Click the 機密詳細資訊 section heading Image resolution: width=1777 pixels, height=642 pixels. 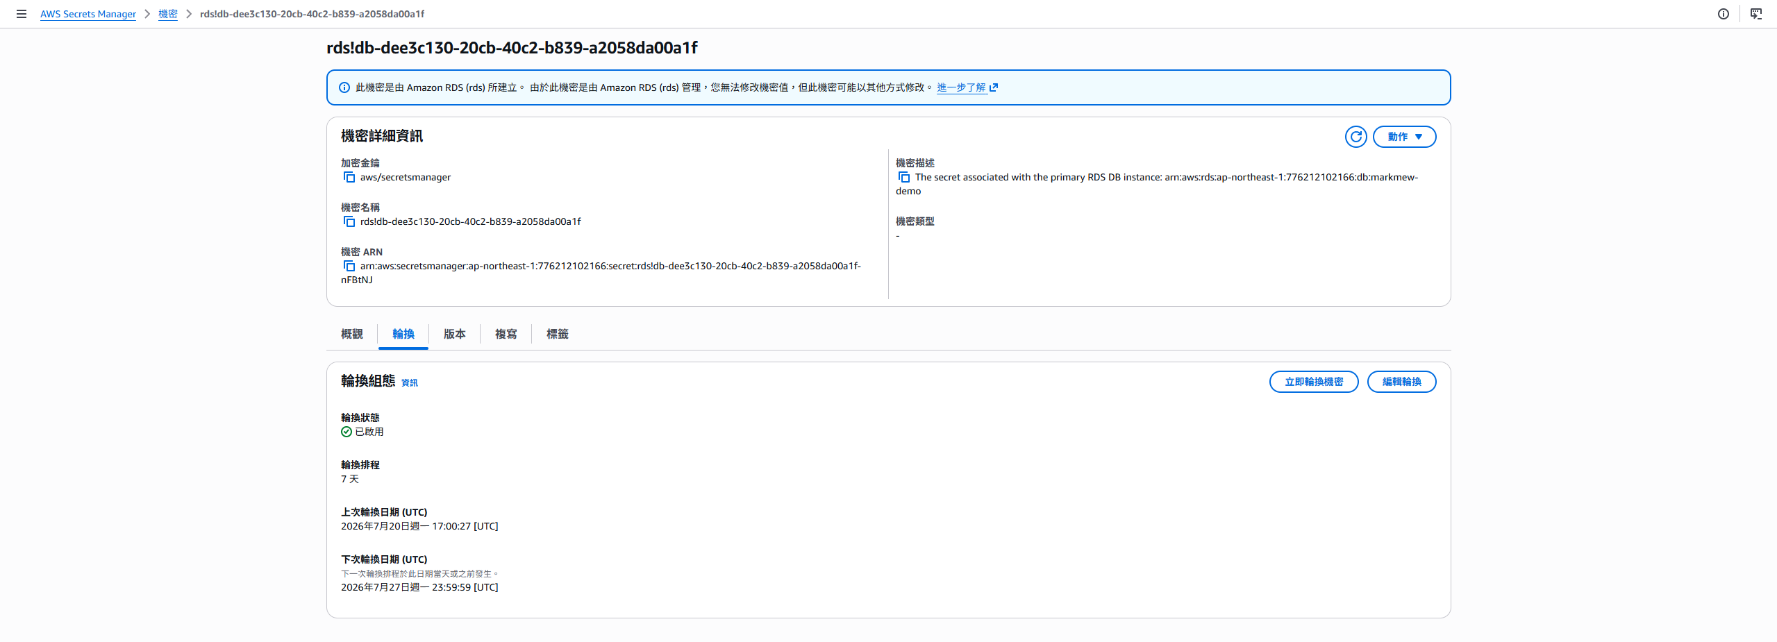pos(382,136)
